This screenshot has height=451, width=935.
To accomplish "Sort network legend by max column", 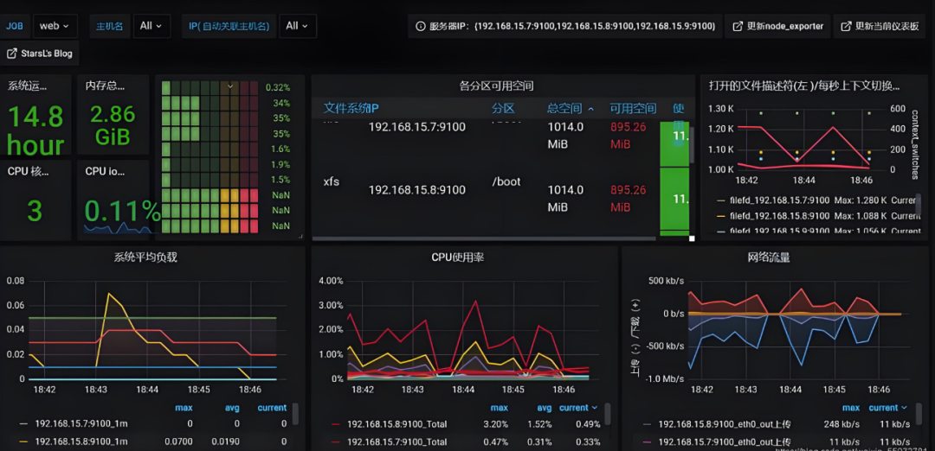I will pos(851,408).
